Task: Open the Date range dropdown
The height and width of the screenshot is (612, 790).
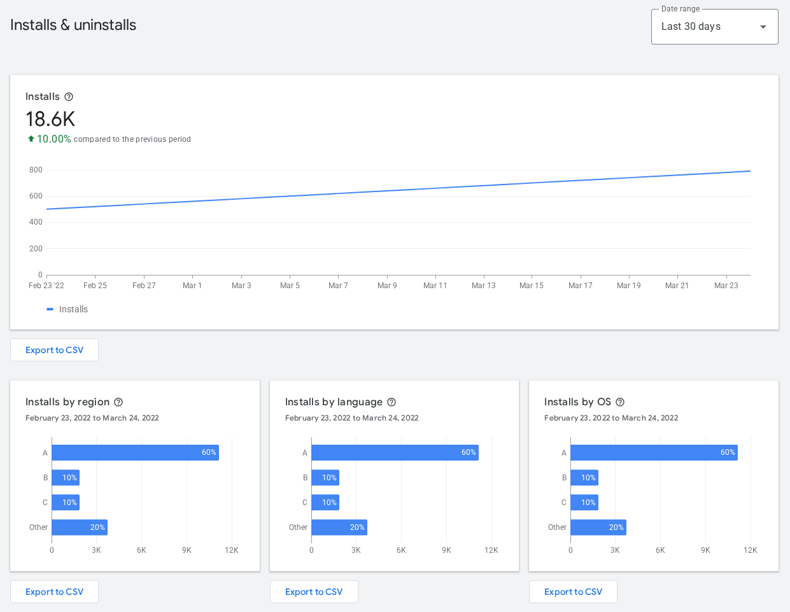Action: (x=714, y=27)
